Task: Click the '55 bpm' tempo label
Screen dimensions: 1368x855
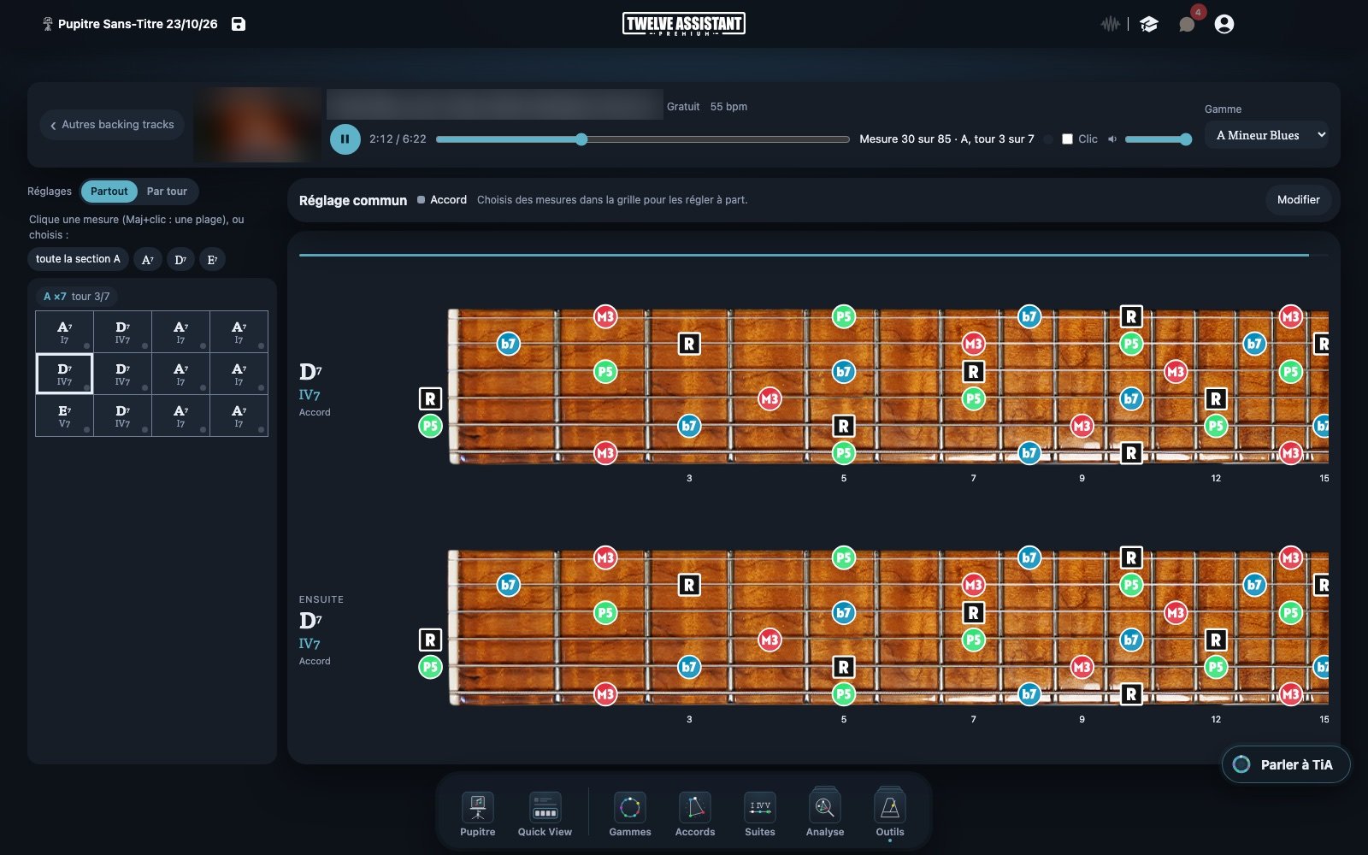Action: (x=728, y=107)
